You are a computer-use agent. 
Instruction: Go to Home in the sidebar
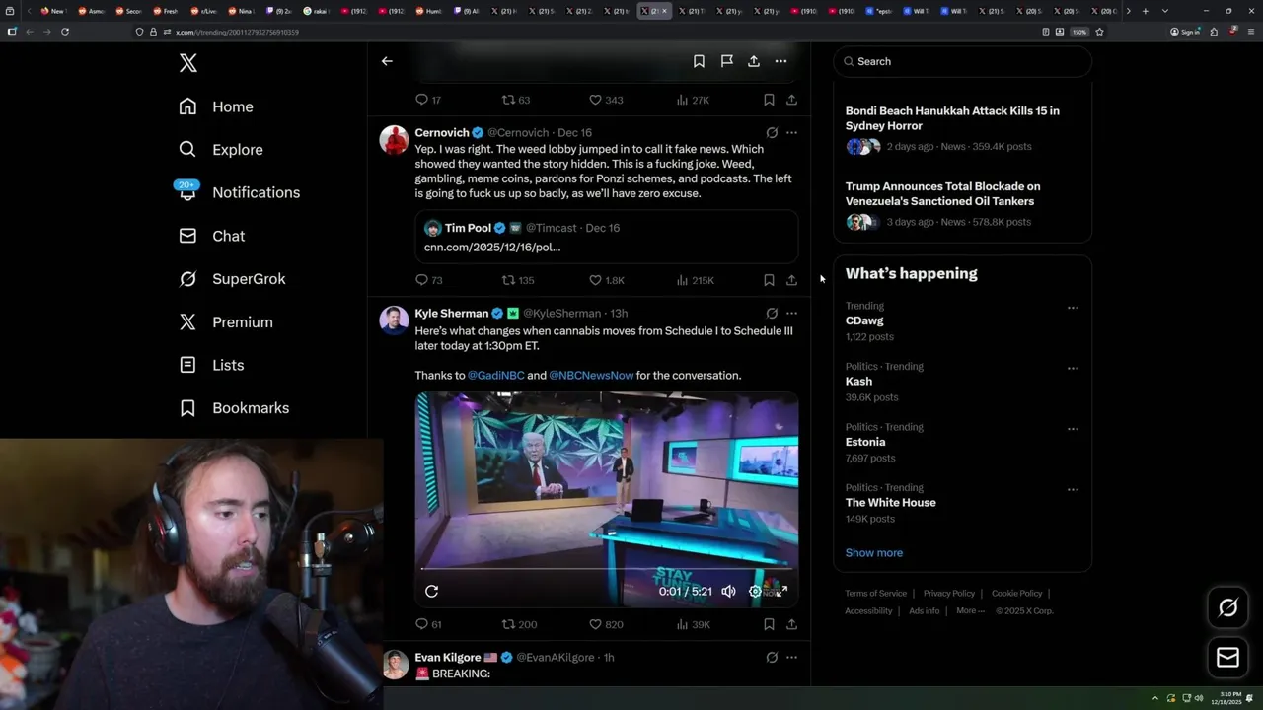(x=216, y=106)
